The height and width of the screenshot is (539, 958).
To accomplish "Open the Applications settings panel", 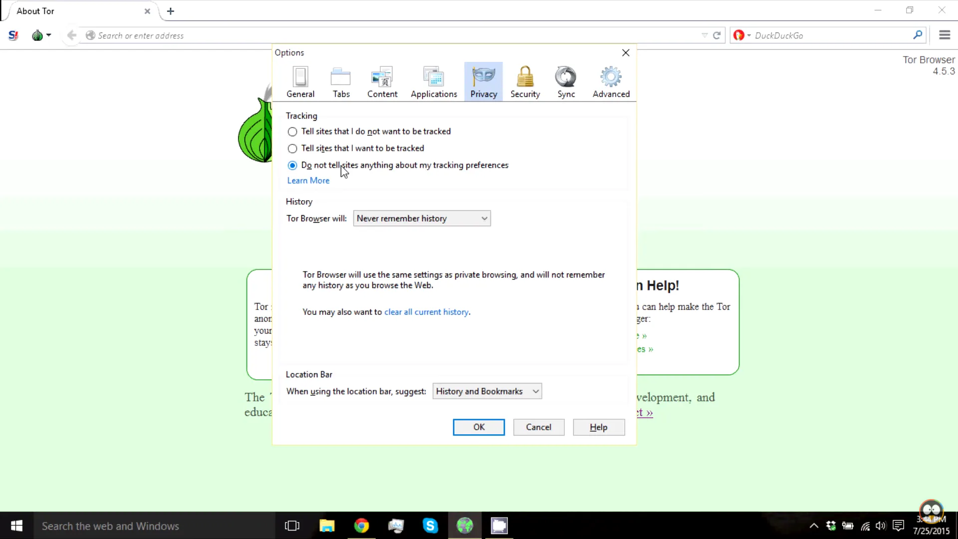I will [x=434, y=82].
